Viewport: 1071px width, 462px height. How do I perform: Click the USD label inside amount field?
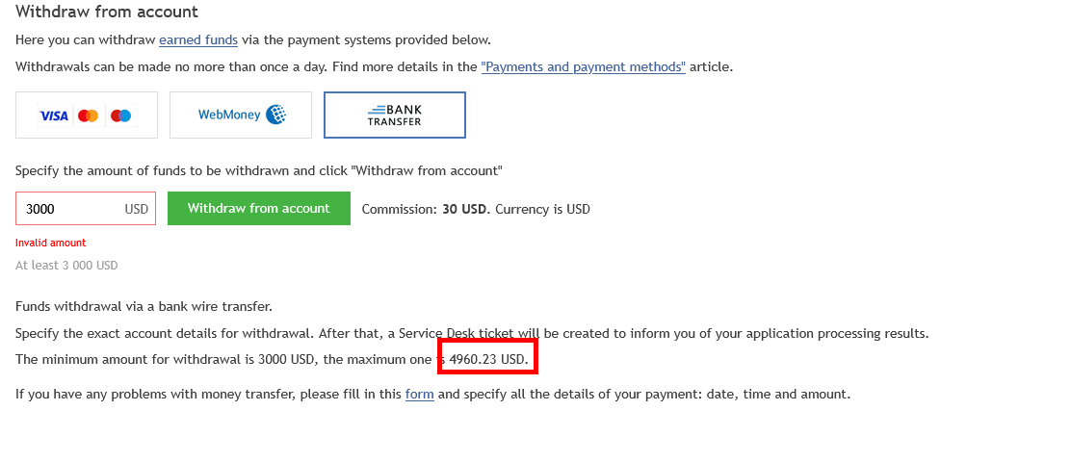(x=137, y=209)
